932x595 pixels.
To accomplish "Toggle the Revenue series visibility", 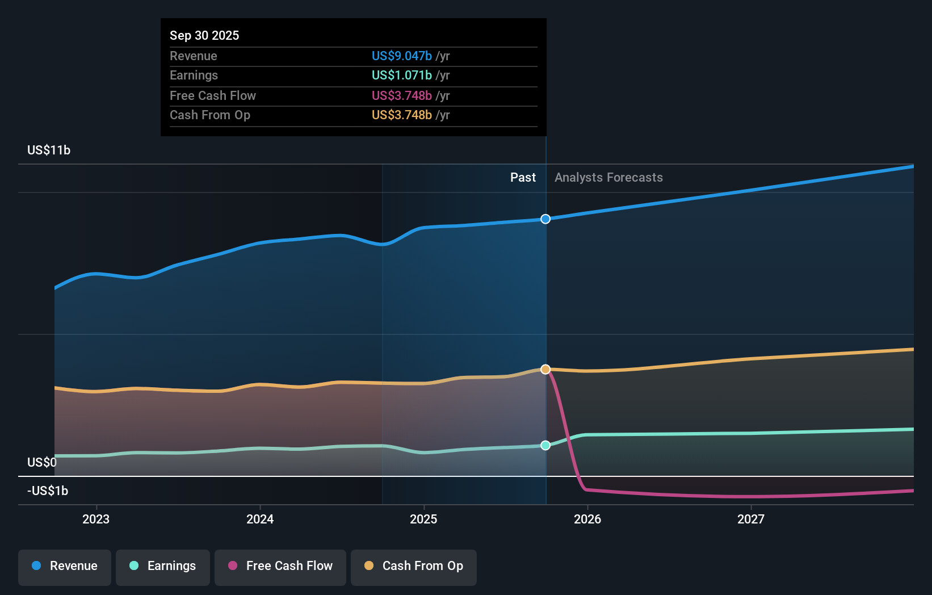I will pos(64,566).
